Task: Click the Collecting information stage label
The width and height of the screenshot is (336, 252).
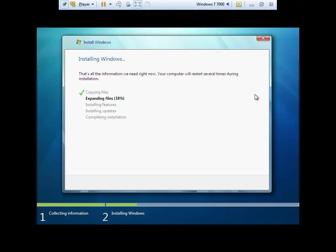Action: tap(69, 213)
